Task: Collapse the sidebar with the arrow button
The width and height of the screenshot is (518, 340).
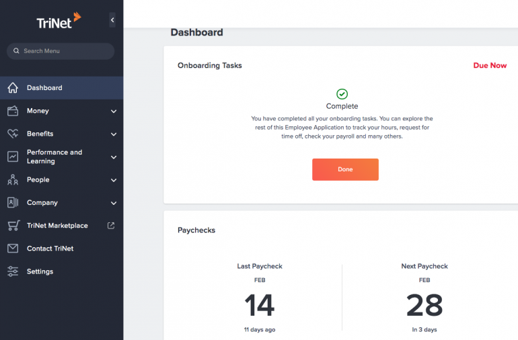Action: click(x=112, y=21)
